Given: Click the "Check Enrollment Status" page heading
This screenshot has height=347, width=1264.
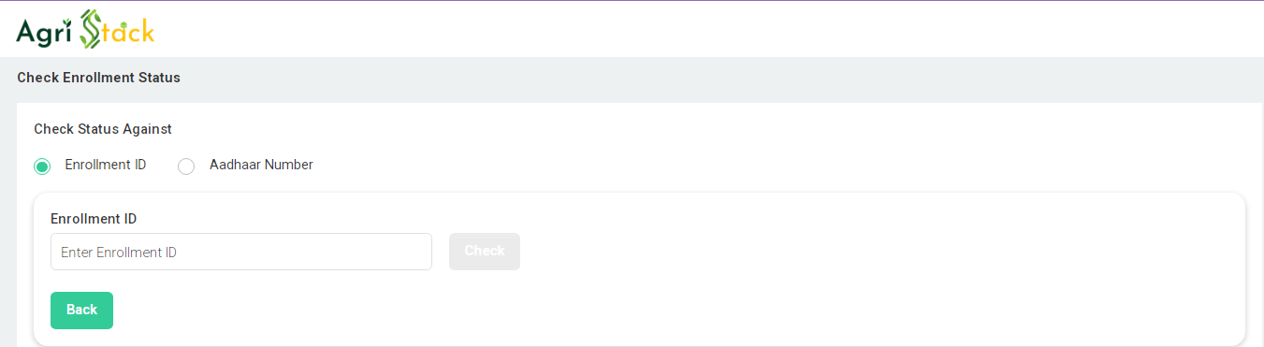Looking at the screenshot, I should [x=98, y=78].
